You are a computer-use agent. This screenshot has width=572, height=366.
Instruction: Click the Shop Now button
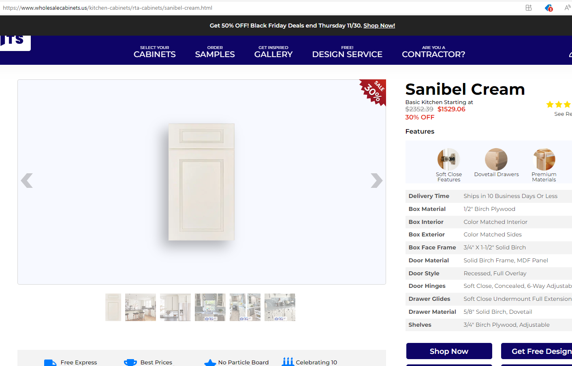click(449, 351)
